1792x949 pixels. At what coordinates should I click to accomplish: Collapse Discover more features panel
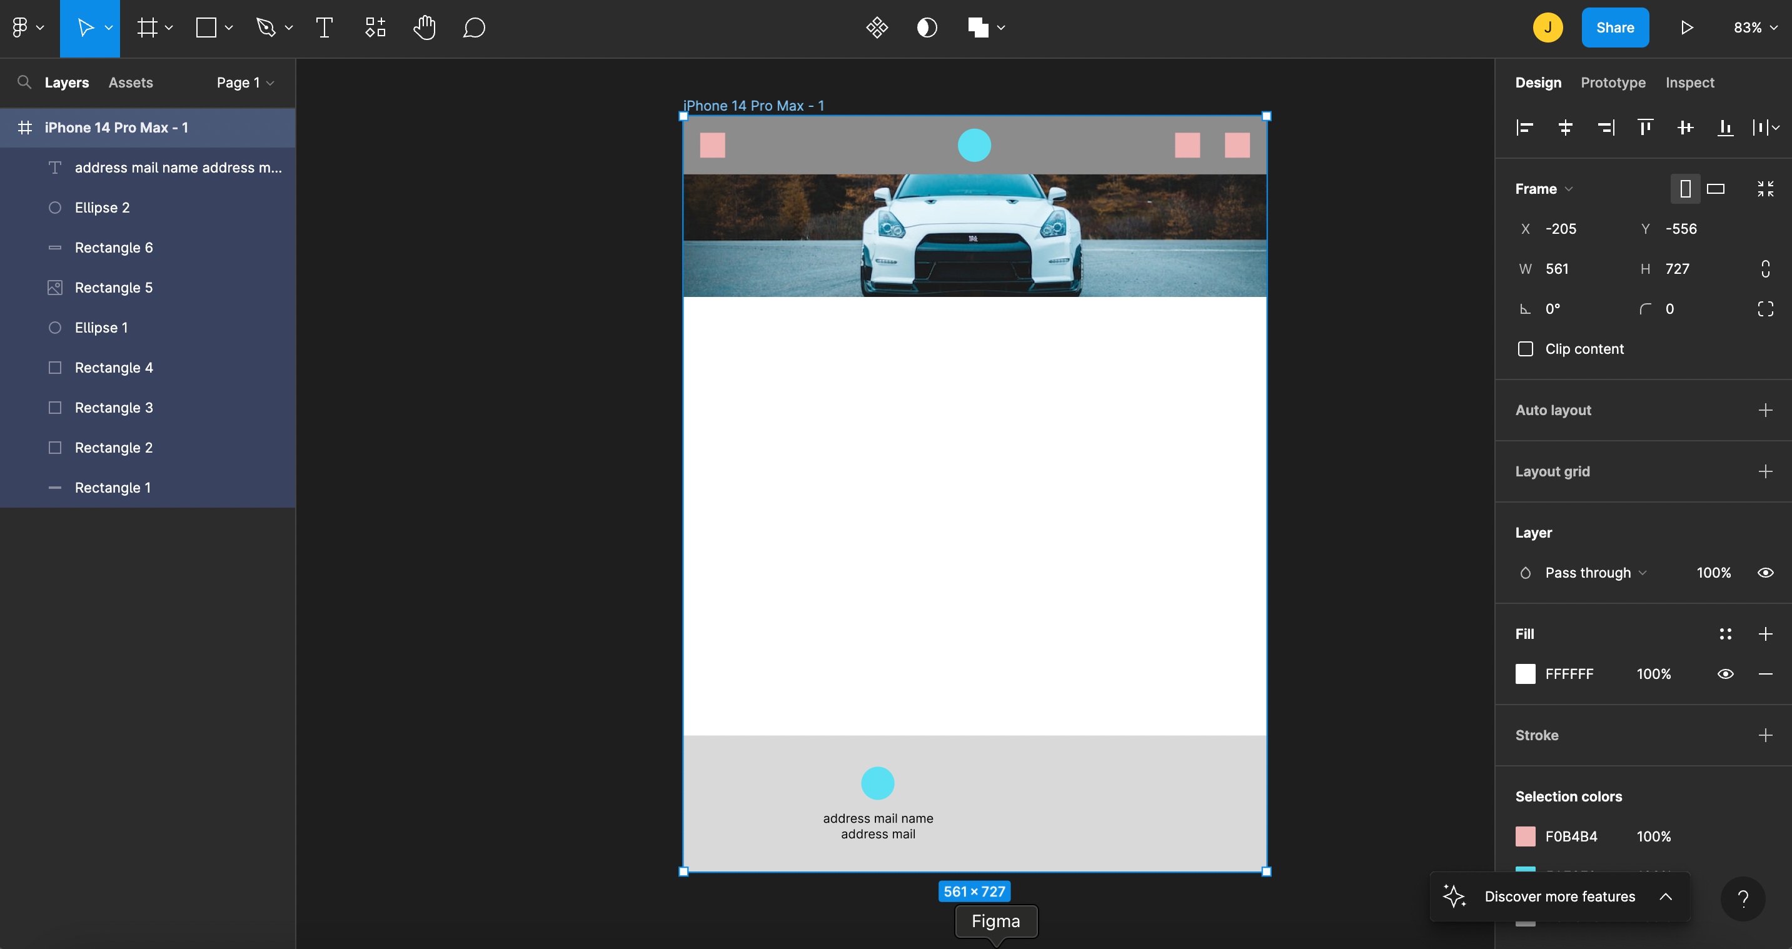pyautogui.click(x=1666, y=896)
